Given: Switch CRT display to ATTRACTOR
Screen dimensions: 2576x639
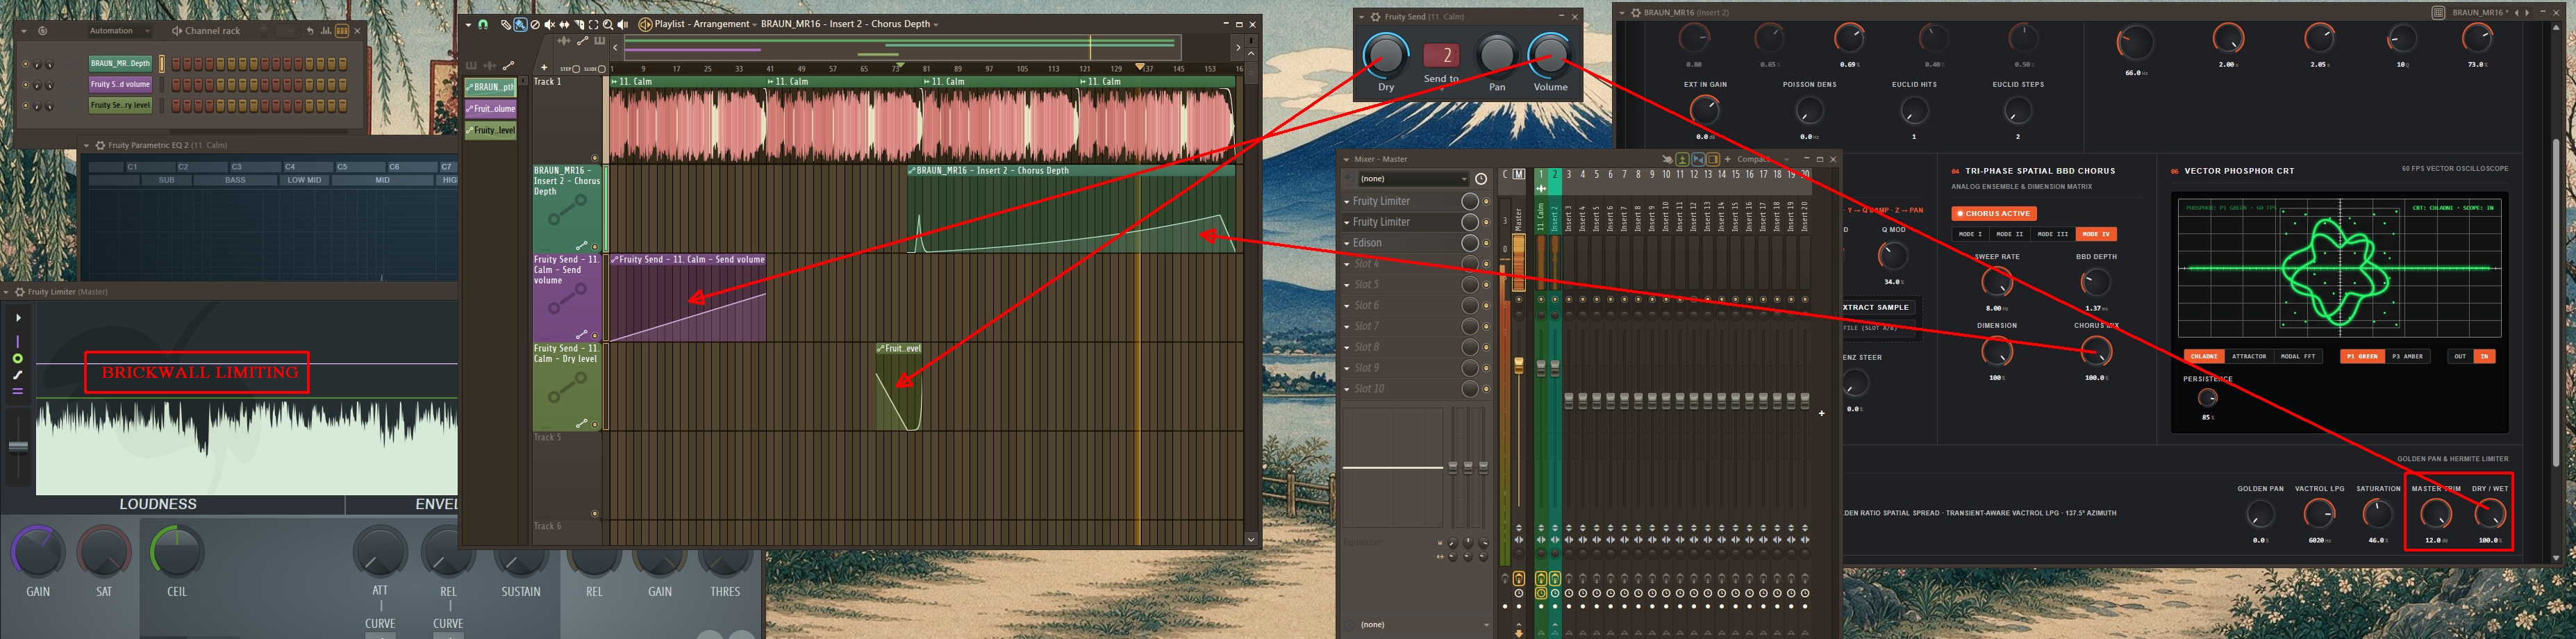Looking at the screenshot, I should 2250,357.
